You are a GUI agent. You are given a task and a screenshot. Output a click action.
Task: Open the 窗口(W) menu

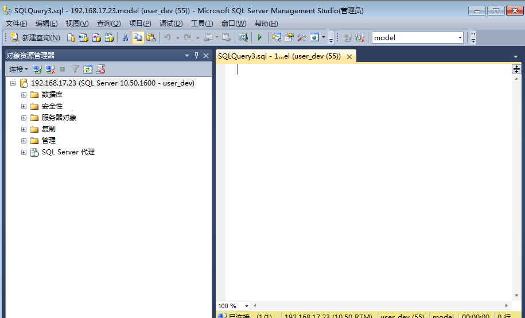[x=234, y=24]
